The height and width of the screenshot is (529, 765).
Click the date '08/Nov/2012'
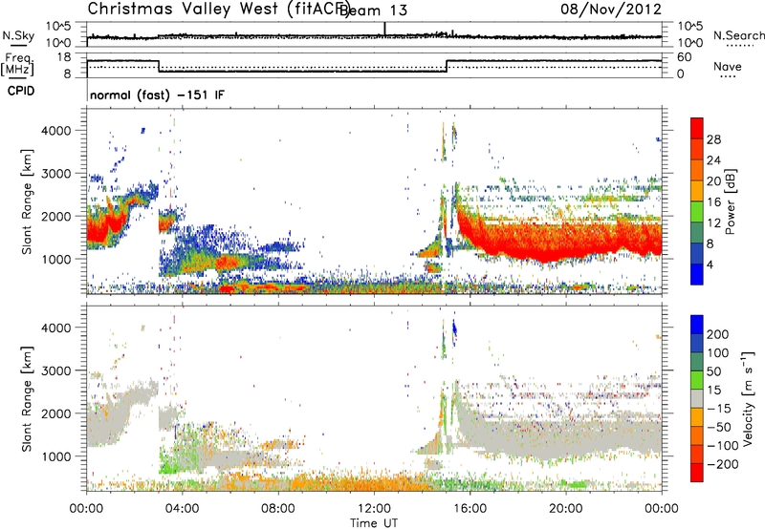(611, 9)
